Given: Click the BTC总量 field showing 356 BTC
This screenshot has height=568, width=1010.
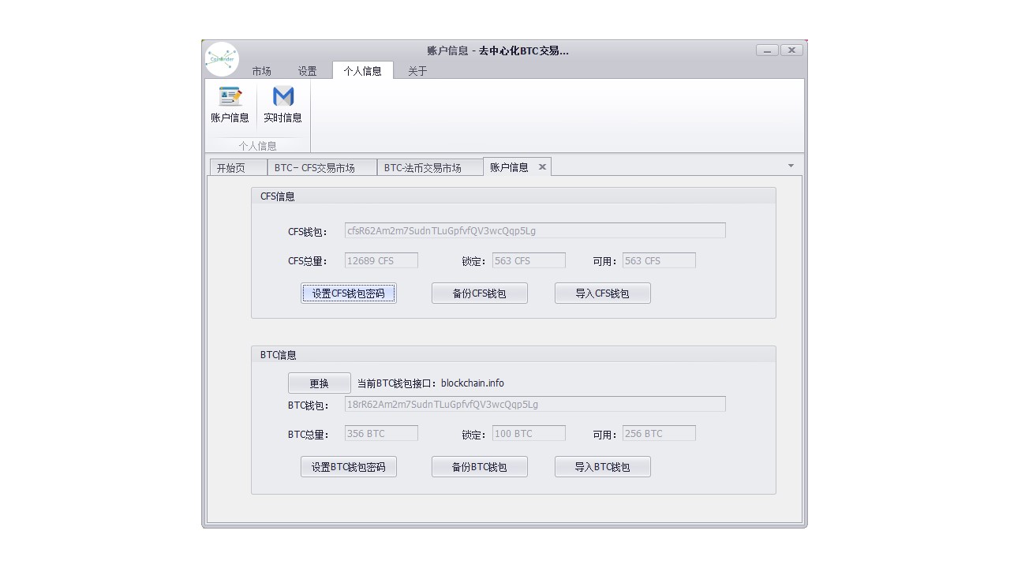Looking at the screenshot, I should pos(381,434).
